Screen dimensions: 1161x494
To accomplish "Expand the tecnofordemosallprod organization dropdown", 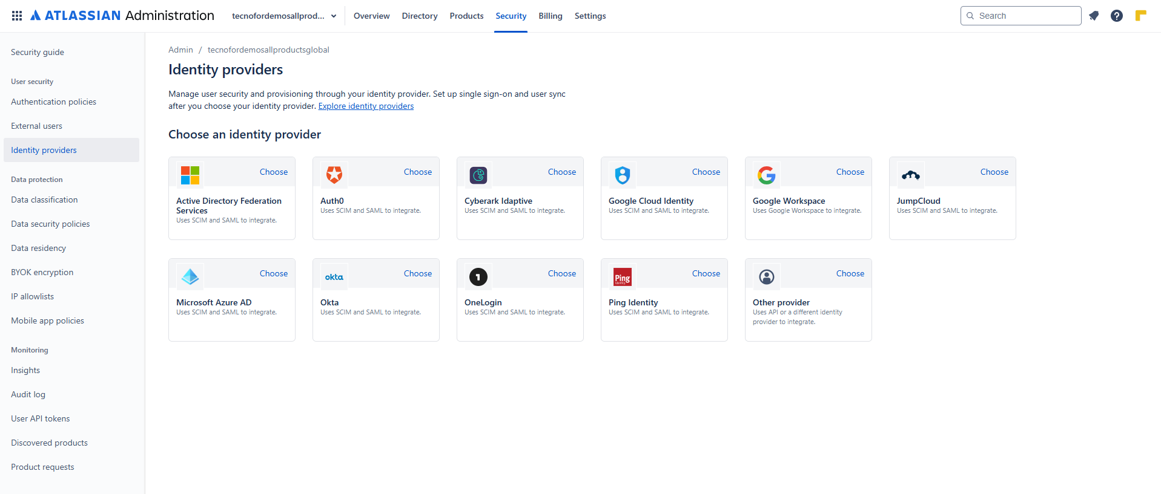I will (x=284, y=16).
